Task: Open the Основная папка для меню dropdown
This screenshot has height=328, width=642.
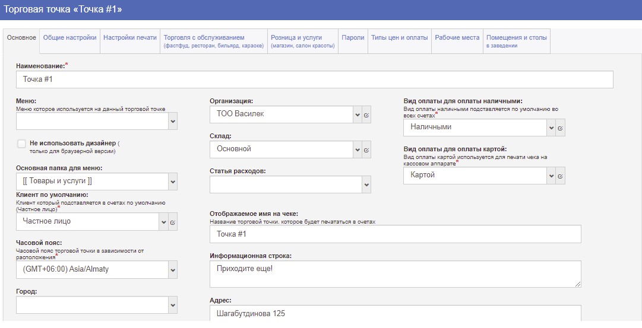Action: tap(173, 181)
